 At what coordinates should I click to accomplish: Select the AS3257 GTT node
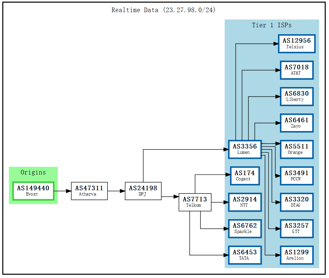(296, 228)
